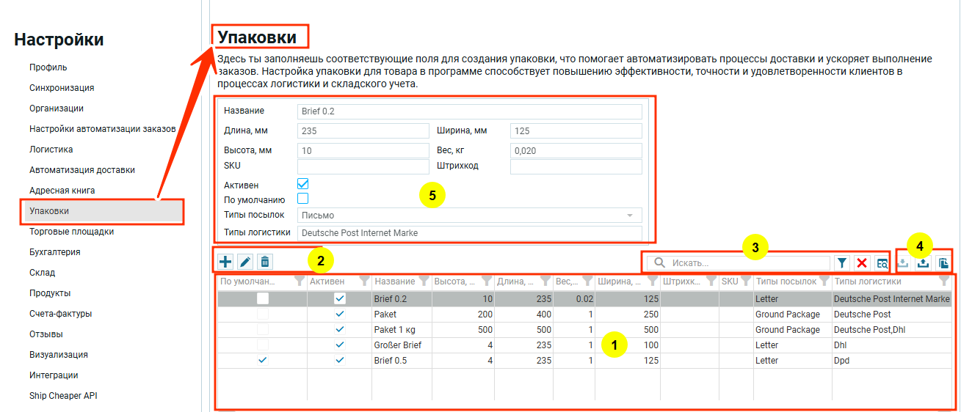
Task: Open filter for Типы логистики column
Action: coord(944,282)
